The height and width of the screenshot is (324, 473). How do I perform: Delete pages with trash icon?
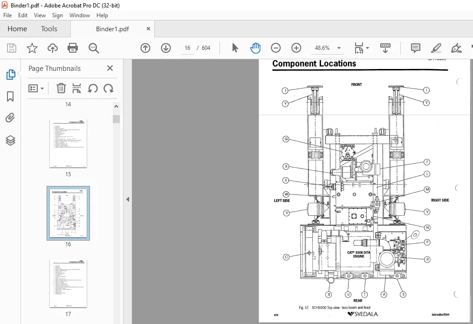click(x=61, y=89)
